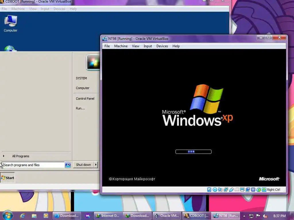Open the Help menu in the NT98 window
The width and height of the screenshot is (294, 220).
coord(176,46)
